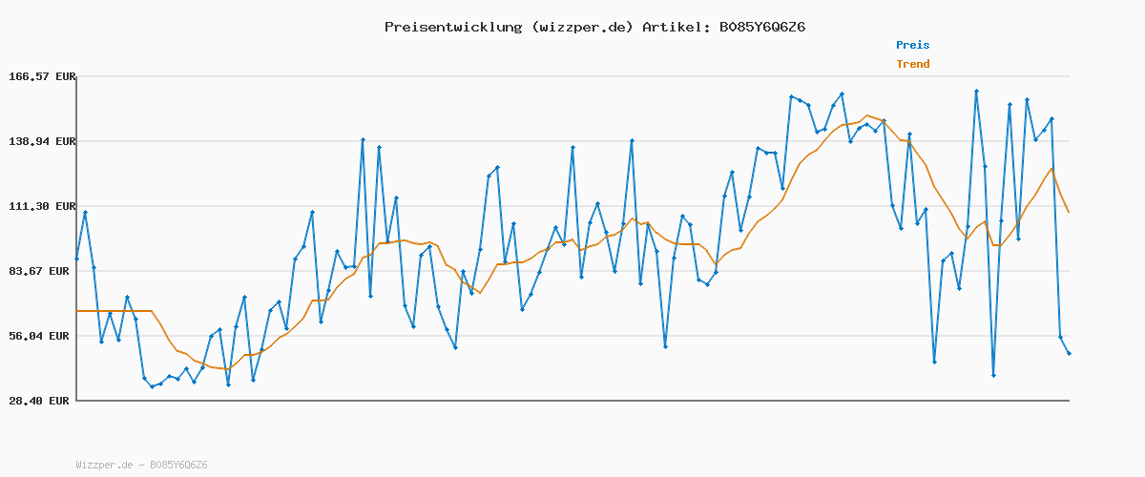Screen dimensions: 1145x477
Task: Click the chart title Preisentwicklung text
Action: point(452,27)
